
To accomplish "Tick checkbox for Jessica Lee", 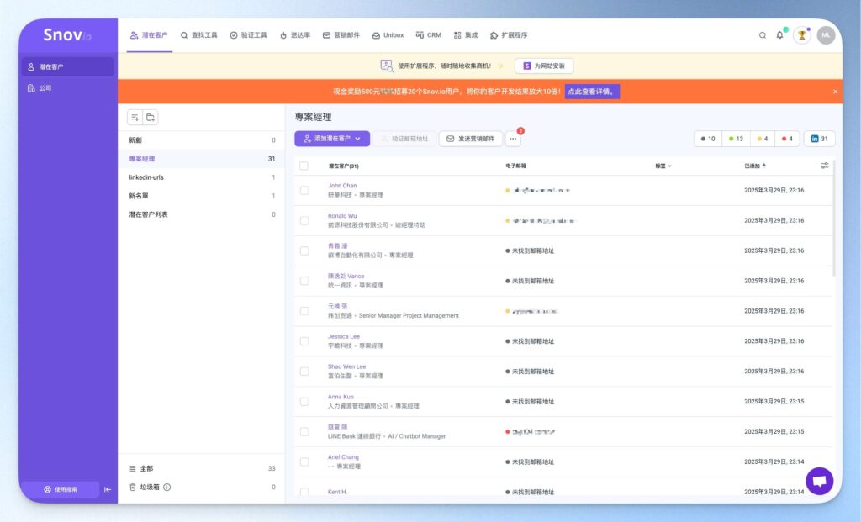I will coord(304,341).
